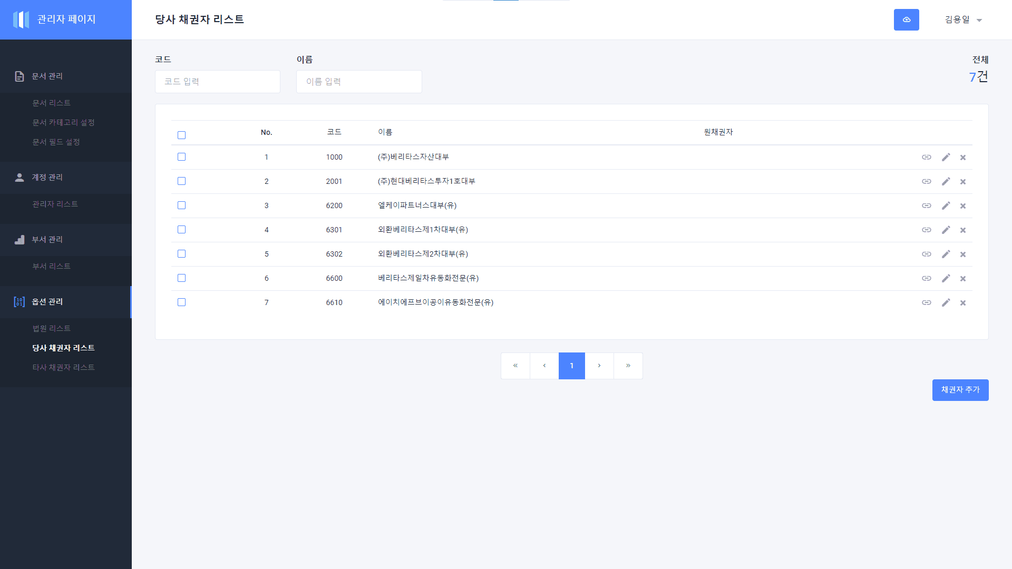Delete the 외환베리타스제2차대부(유) row

point(963,254)
